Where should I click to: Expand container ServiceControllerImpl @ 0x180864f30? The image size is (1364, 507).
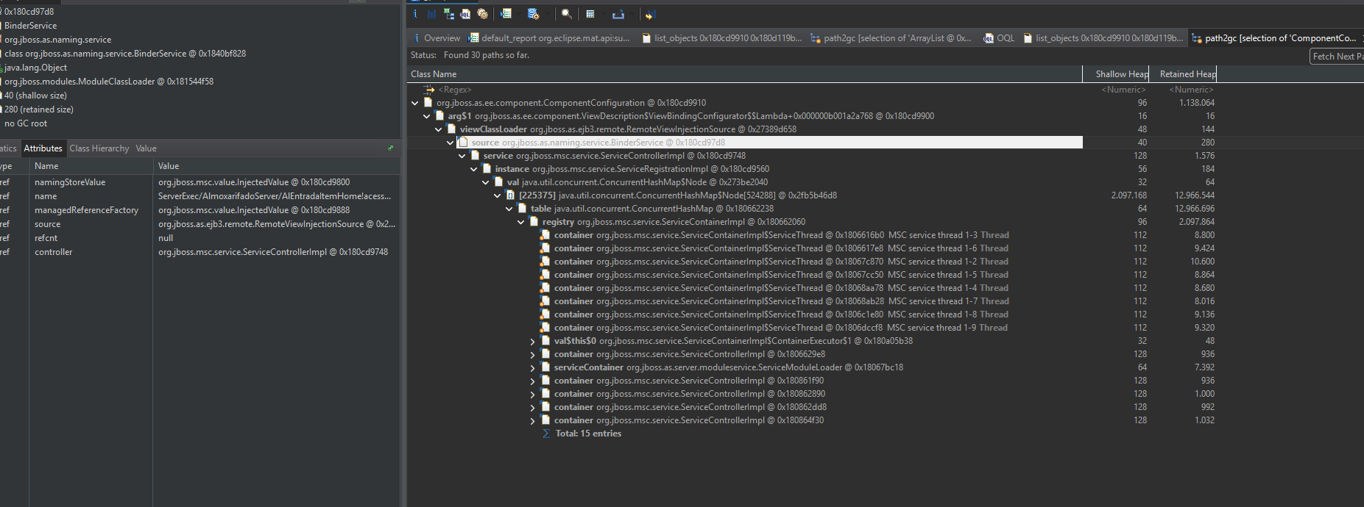pyautogui.click(x=533, y=420)
